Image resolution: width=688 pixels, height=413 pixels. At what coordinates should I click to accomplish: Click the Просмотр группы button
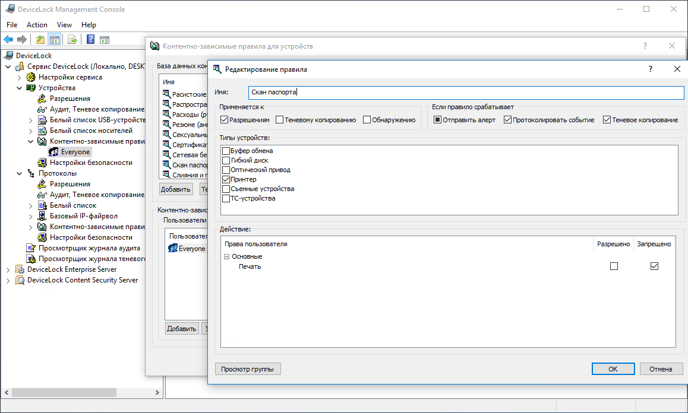coord(248,368)
